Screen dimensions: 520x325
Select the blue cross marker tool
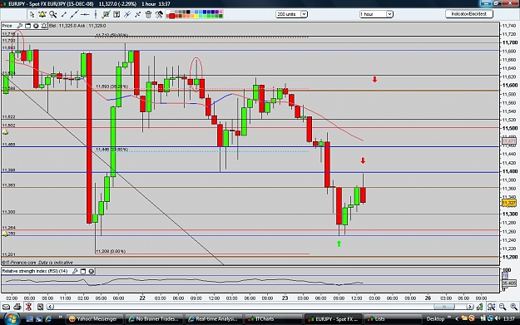click(x=137, y=14)
